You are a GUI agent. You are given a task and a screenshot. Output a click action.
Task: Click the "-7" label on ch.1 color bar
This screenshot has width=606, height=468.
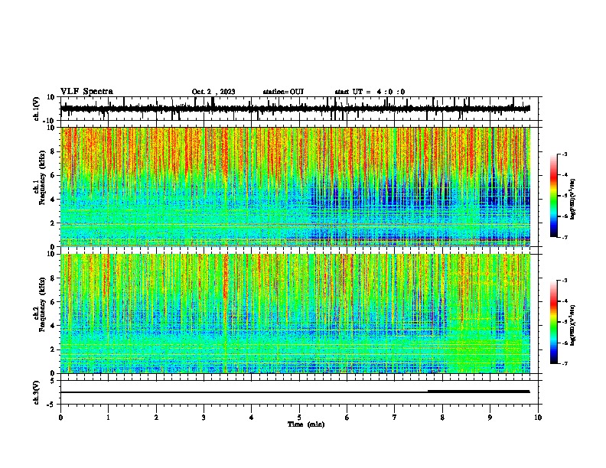[565, 237]
